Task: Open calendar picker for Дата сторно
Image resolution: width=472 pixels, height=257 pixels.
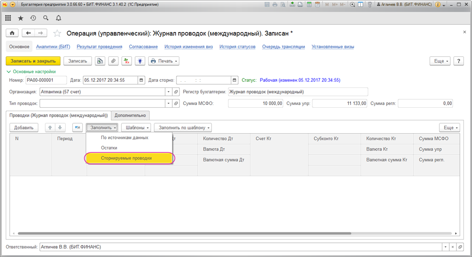Action: click(234, 80)
